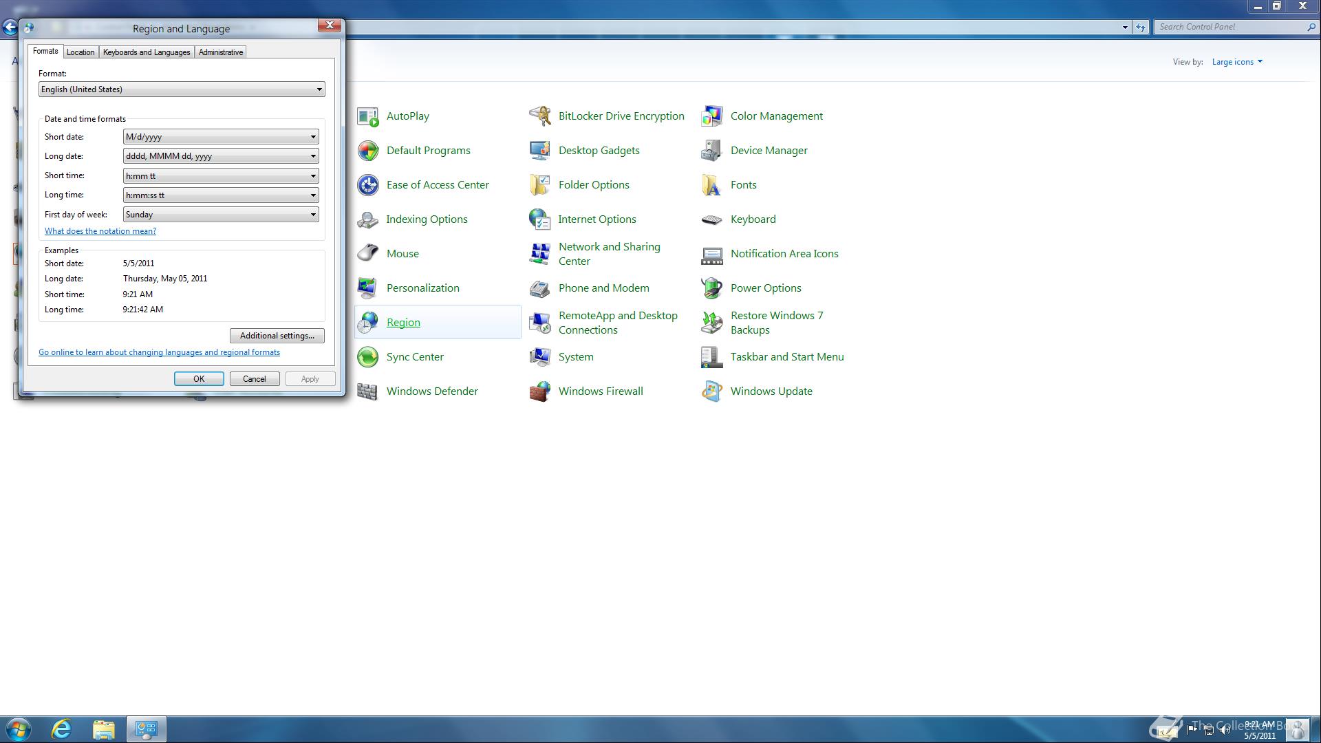The width and height of the screenshot is (1321, 743).
Task: Expand the First day of week dropdown
Action: tap(221, 215)
